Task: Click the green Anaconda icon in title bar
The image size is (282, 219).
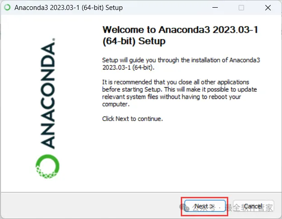Action: tap(7, 7)
